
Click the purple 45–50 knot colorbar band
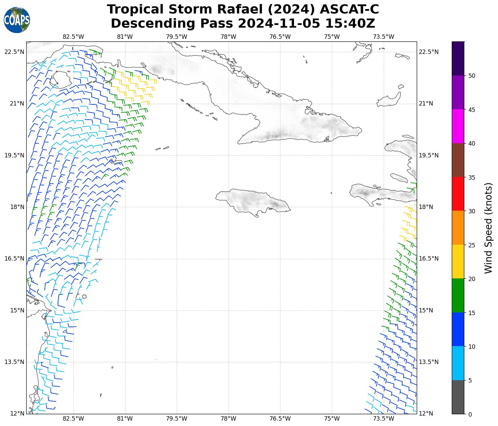click(x=458, y=92)
